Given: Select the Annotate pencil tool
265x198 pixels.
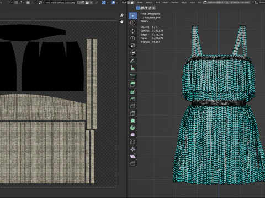Looking at the screenshot, I should click(132, 61).
